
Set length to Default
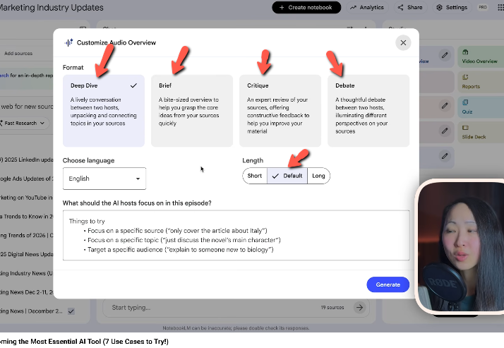(287, 176)
